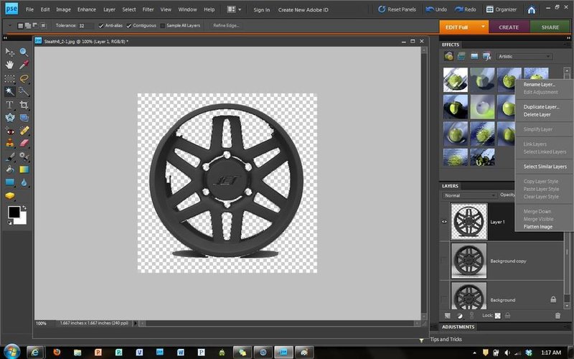Select the Spot Healing bandage tool
574x359 pixels.
coord(24,131)
